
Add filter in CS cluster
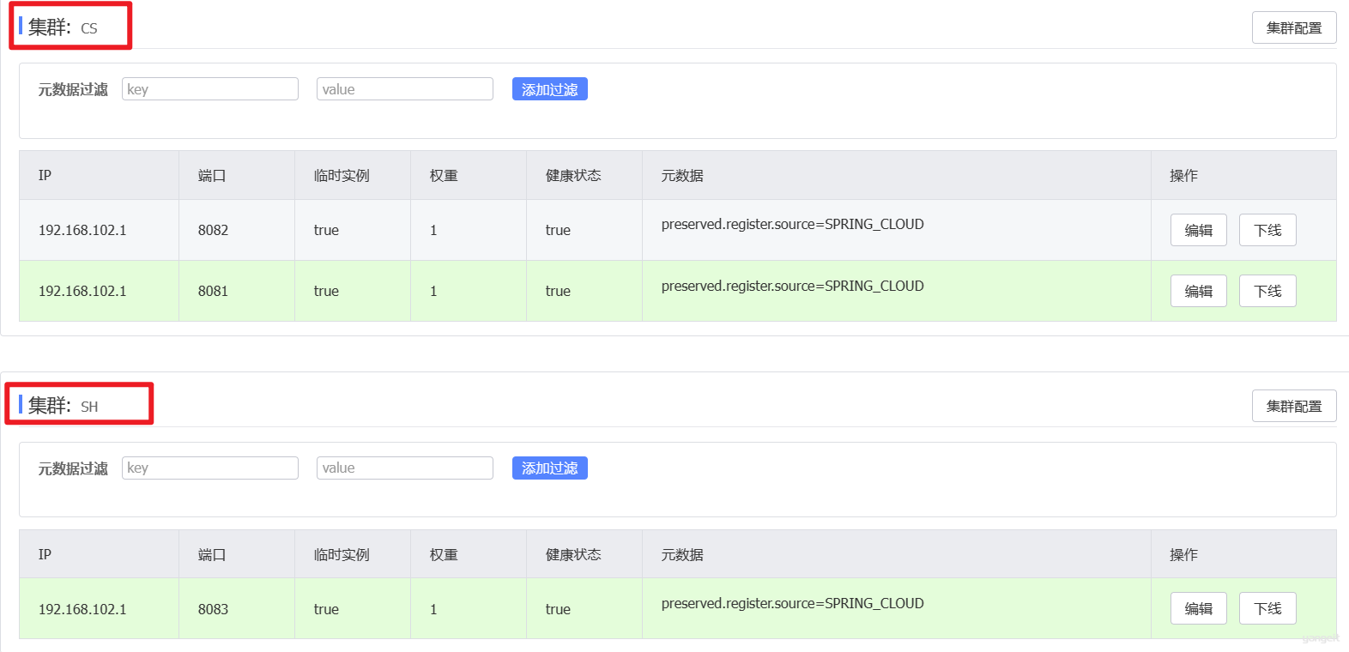pos(550,89)
